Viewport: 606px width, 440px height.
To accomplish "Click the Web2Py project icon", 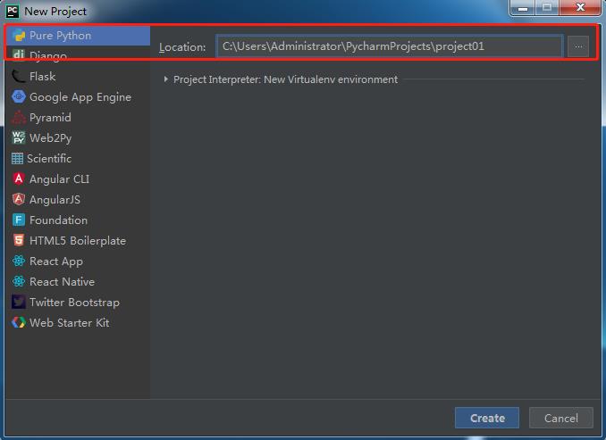I will pos(18,137).
